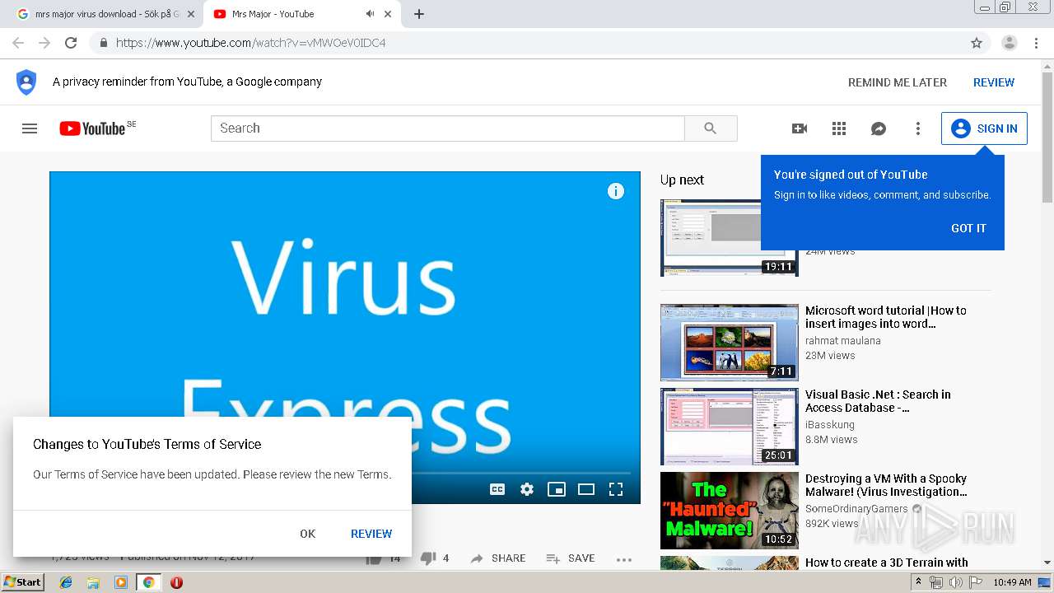Open the Haunted Malware video thumbnail

pos(730,511)
